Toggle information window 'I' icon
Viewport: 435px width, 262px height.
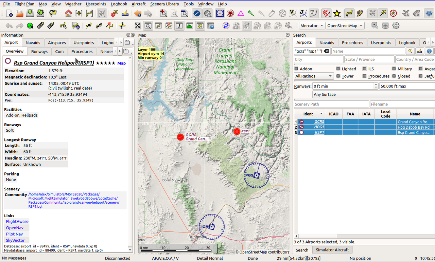point(179,26)
